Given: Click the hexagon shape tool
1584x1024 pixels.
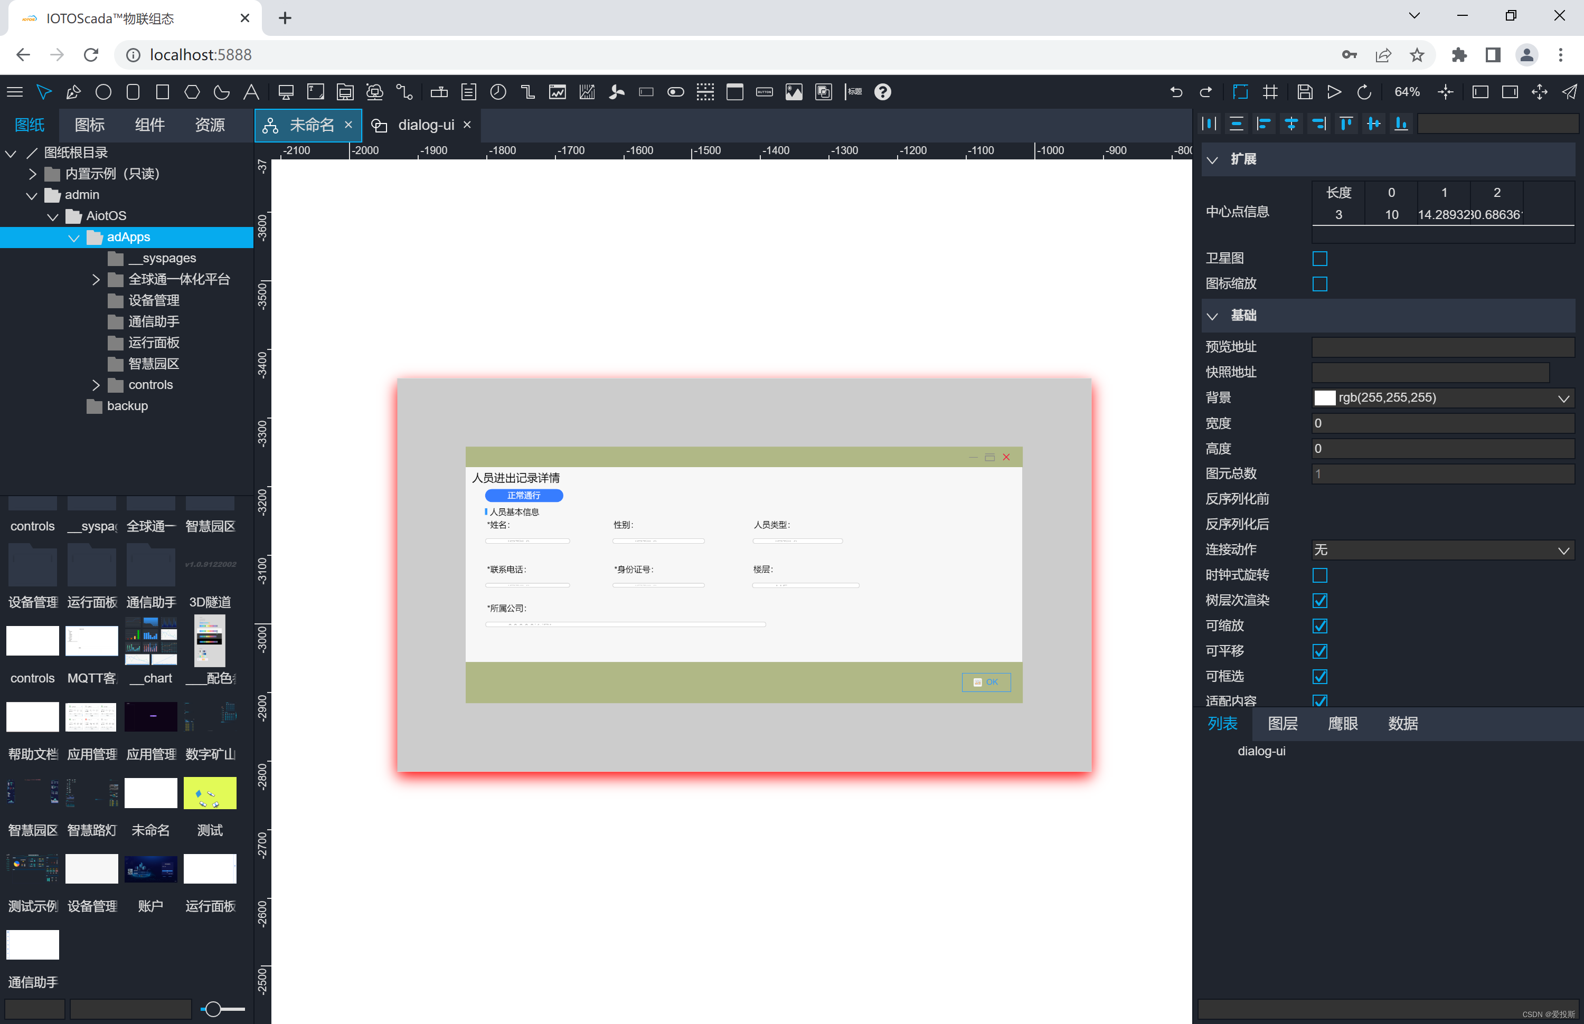Looking at the screenshot, I should tap(192, 92).
